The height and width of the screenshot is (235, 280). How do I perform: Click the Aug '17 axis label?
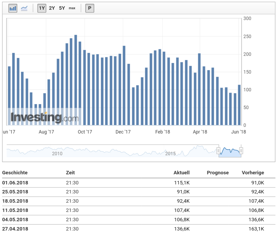[x=46, y=132]
